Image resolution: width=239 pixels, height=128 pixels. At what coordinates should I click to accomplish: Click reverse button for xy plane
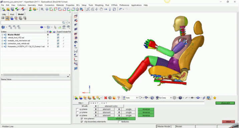pyautogui.click(x=146, y=109)
